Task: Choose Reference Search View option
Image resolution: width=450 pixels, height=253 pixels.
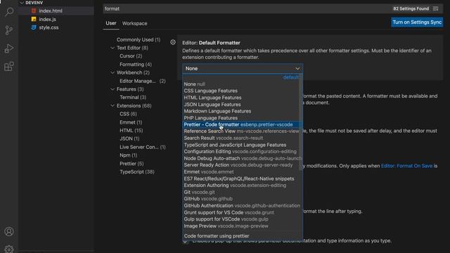Action: tap(241, 131)
